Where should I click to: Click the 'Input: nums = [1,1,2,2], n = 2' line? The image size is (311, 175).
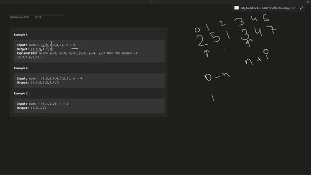tap(43, 104)
